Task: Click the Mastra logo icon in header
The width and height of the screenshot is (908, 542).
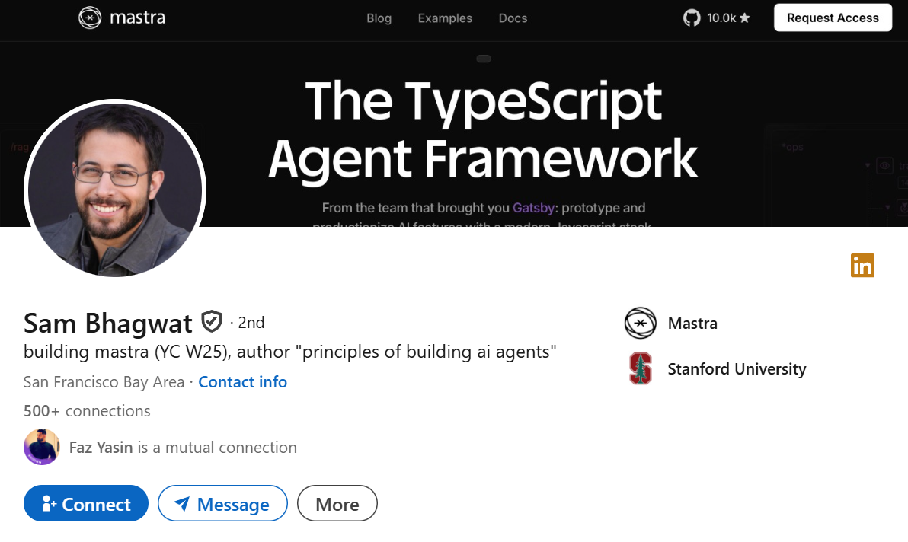Action: (x=90, y=18)
